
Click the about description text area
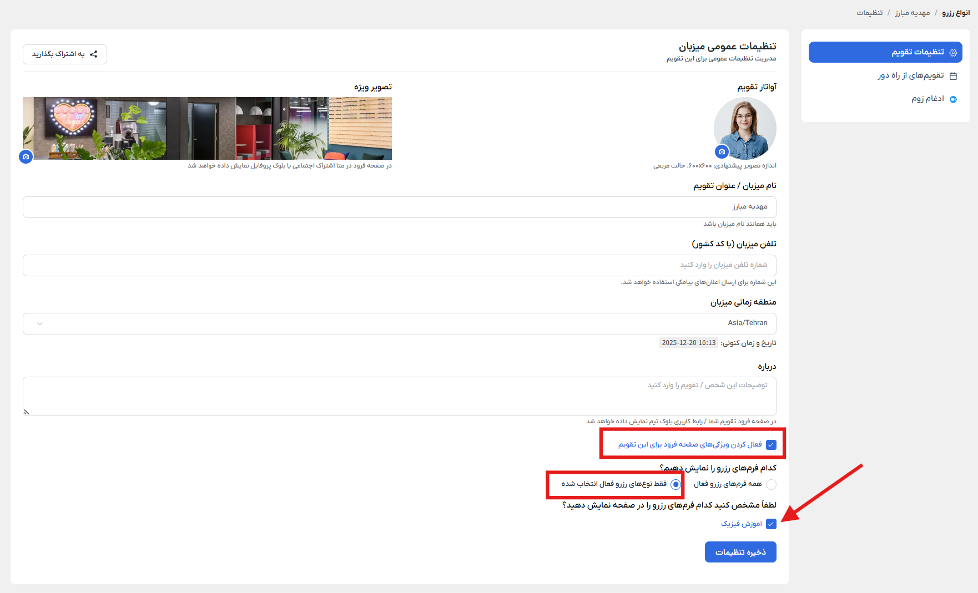pos(399,396)
